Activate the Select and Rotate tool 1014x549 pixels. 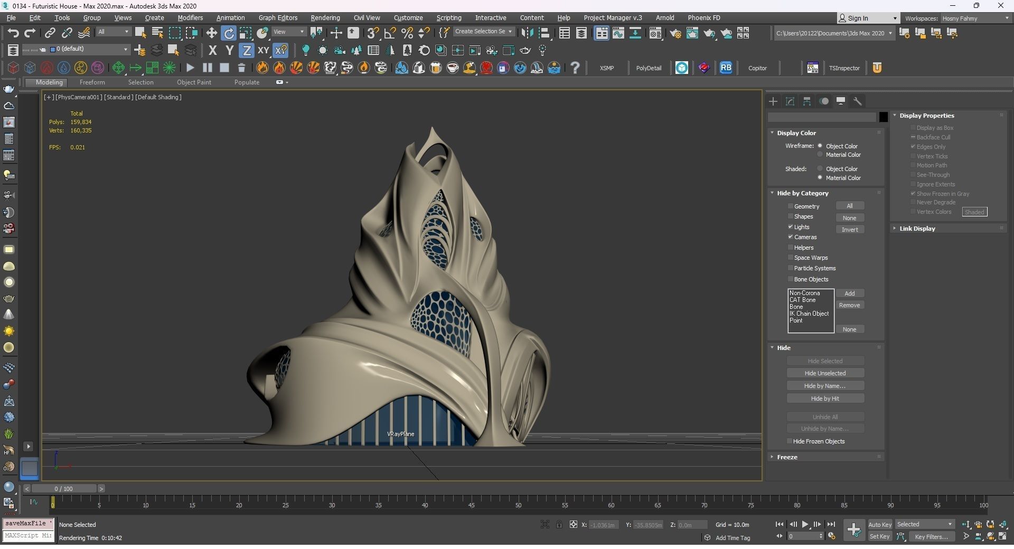point(229,33)
